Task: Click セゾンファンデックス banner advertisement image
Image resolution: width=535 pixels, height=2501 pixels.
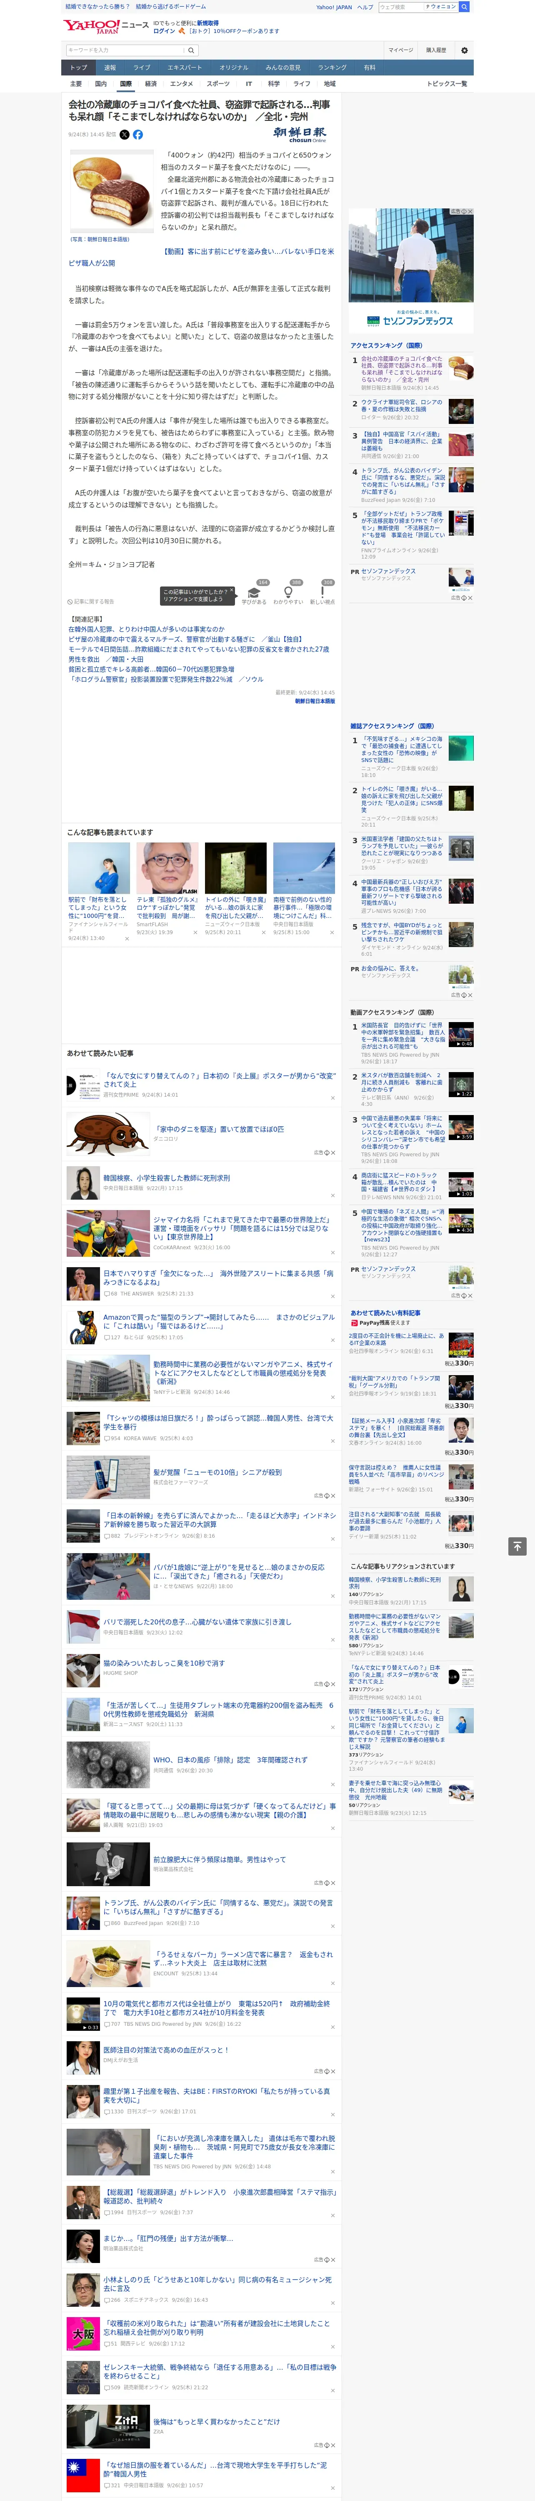Action: (x=411, y=270)
